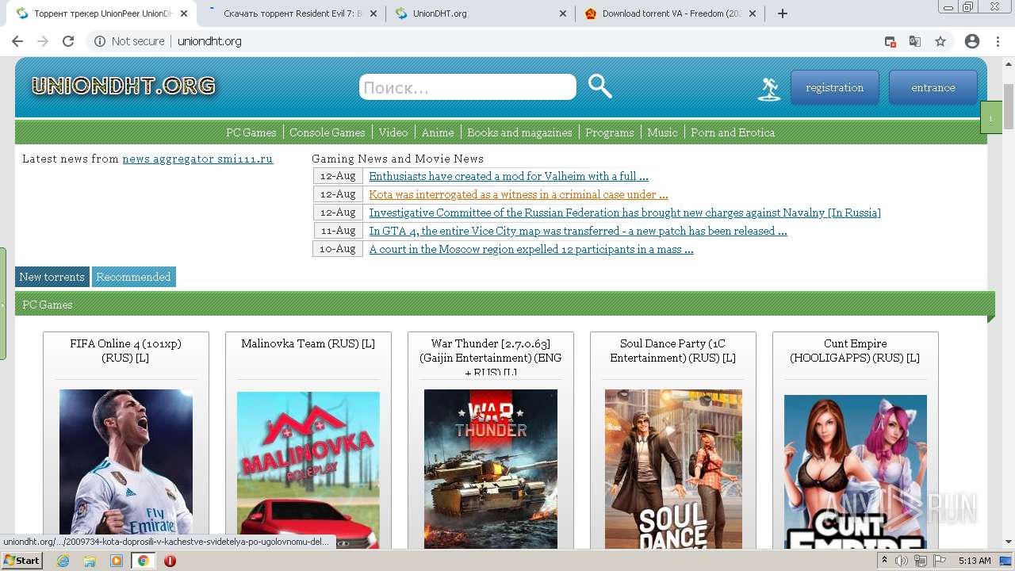Click the browser back arrow

(17, 41)
